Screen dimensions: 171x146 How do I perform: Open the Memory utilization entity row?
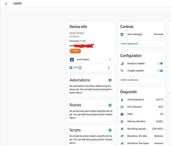(142, 121)
